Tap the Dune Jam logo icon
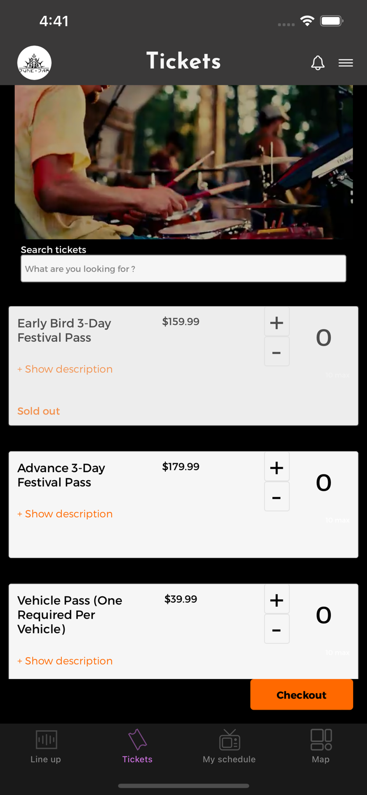The height and width of the screenshot is (795, 367). 34,63
